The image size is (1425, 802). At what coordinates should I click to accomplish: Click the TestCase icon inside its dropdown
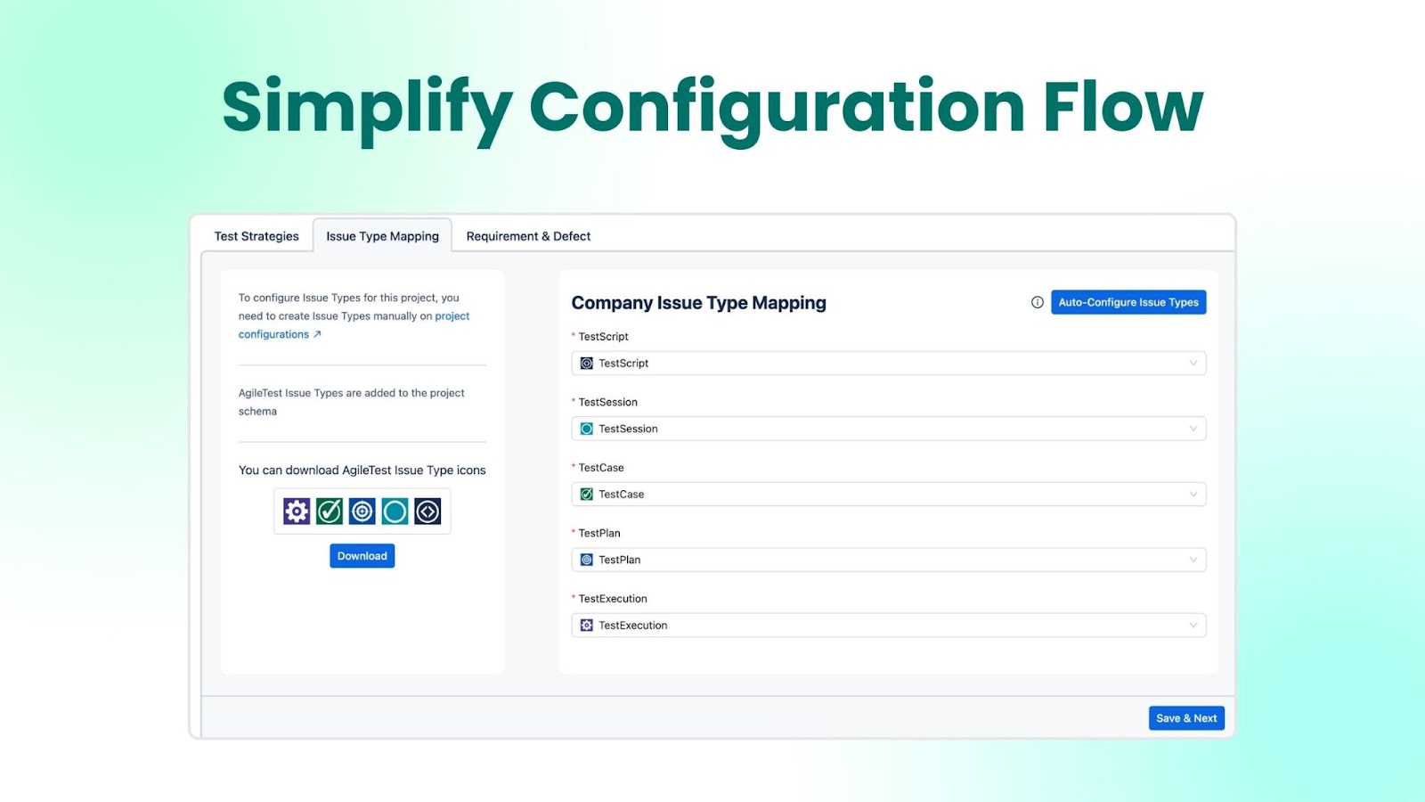[587, 495]
